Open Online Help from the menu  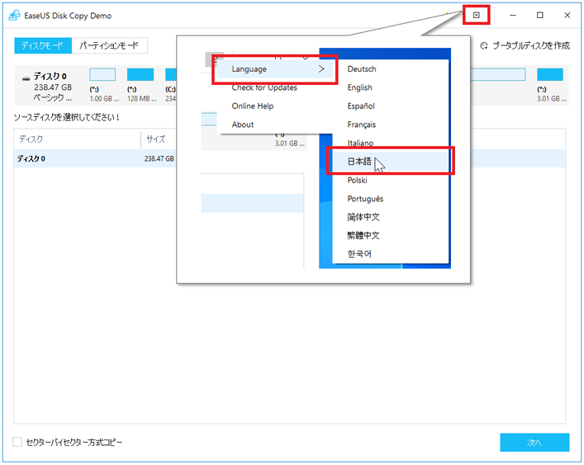(x=253, y=106)
